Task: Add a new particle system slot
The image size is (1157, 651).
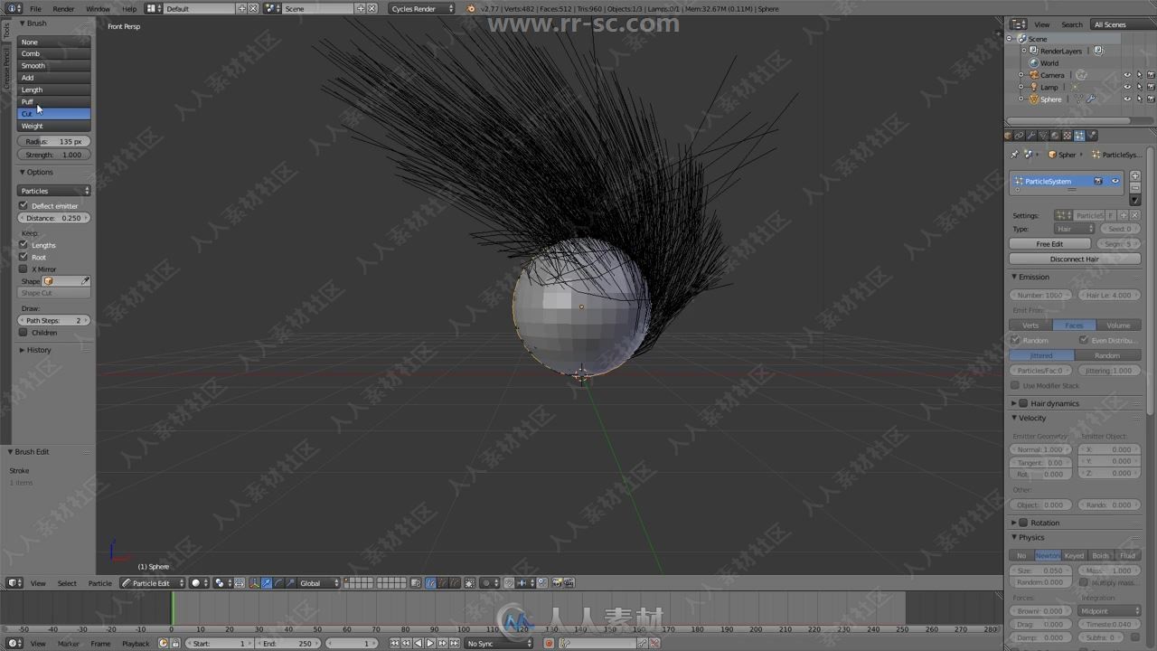Action: [x=1135, y=175]
